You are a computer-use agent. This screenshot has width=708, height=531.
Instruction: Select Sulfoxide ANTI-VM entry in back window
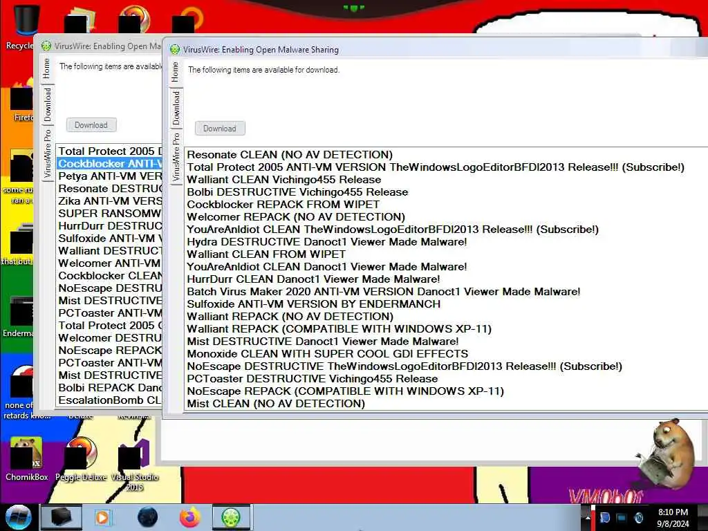[110, 239]
